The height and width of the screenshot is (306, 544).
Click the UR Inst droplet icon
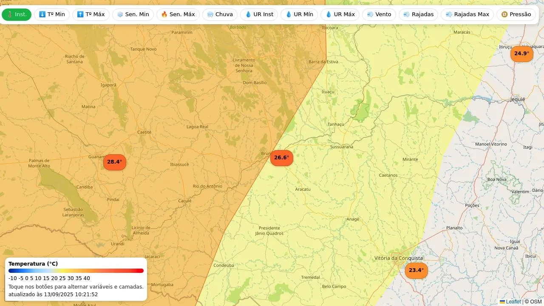tap(249, 14)
